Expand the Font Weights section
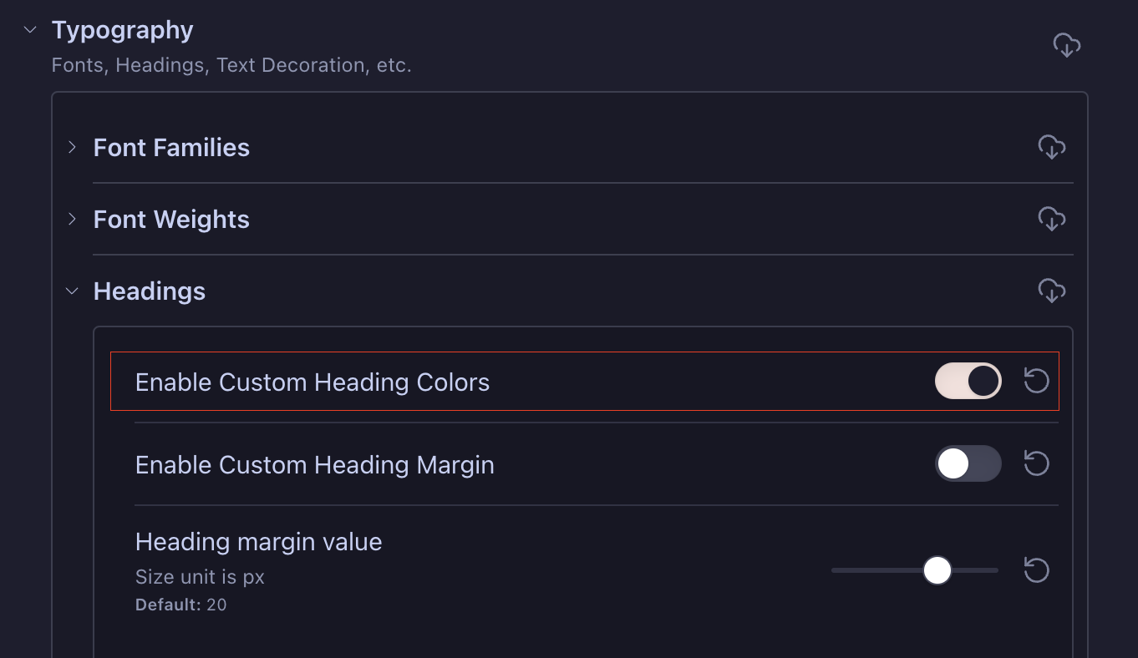 [74, 219]
